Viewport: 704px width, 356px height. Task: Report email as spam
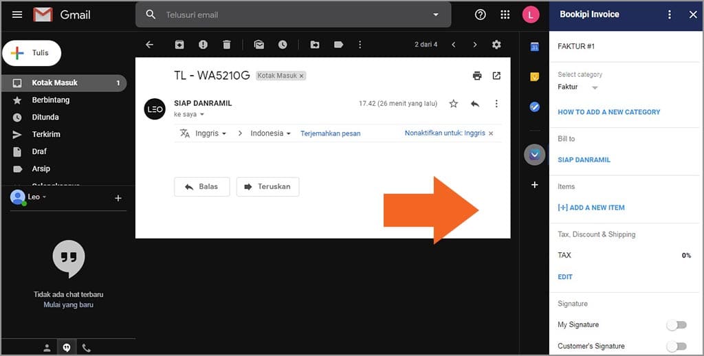(x=203, y=45)
